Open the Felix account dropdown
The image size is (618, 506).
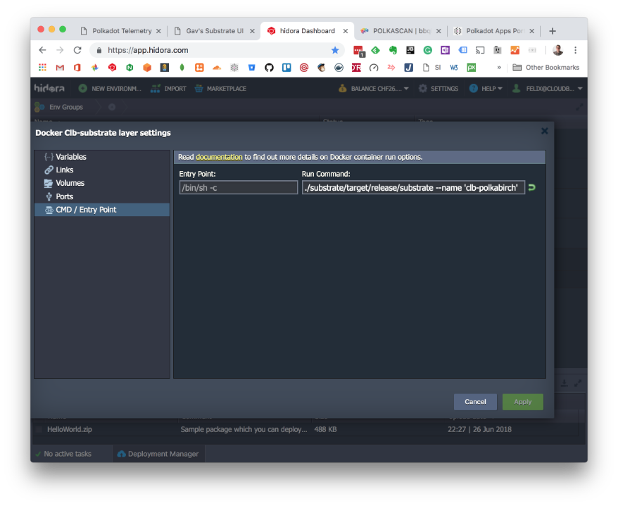coord(548,89)
